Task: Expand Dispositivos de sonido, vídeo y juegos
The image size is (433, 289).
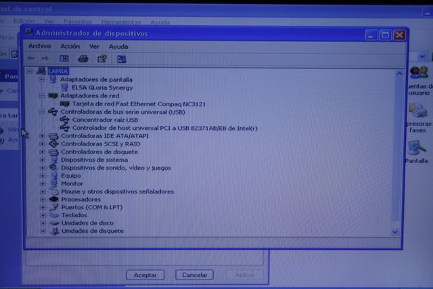Action: pyautogui.click(x=43, y=168)
